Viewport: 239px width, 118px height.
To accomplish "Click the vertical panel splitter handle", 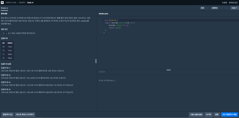I will pyautogui.click(x=96, y=61).
